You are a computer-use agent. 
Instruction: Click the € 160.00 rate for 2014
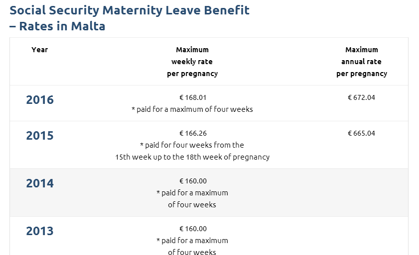pyautogui.click(x=192, y=181)
